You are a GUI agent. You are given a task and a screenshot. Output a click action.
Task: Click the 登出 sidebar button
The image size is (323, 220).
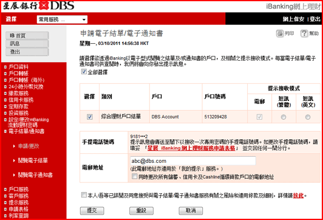click(x=27, y=52)
